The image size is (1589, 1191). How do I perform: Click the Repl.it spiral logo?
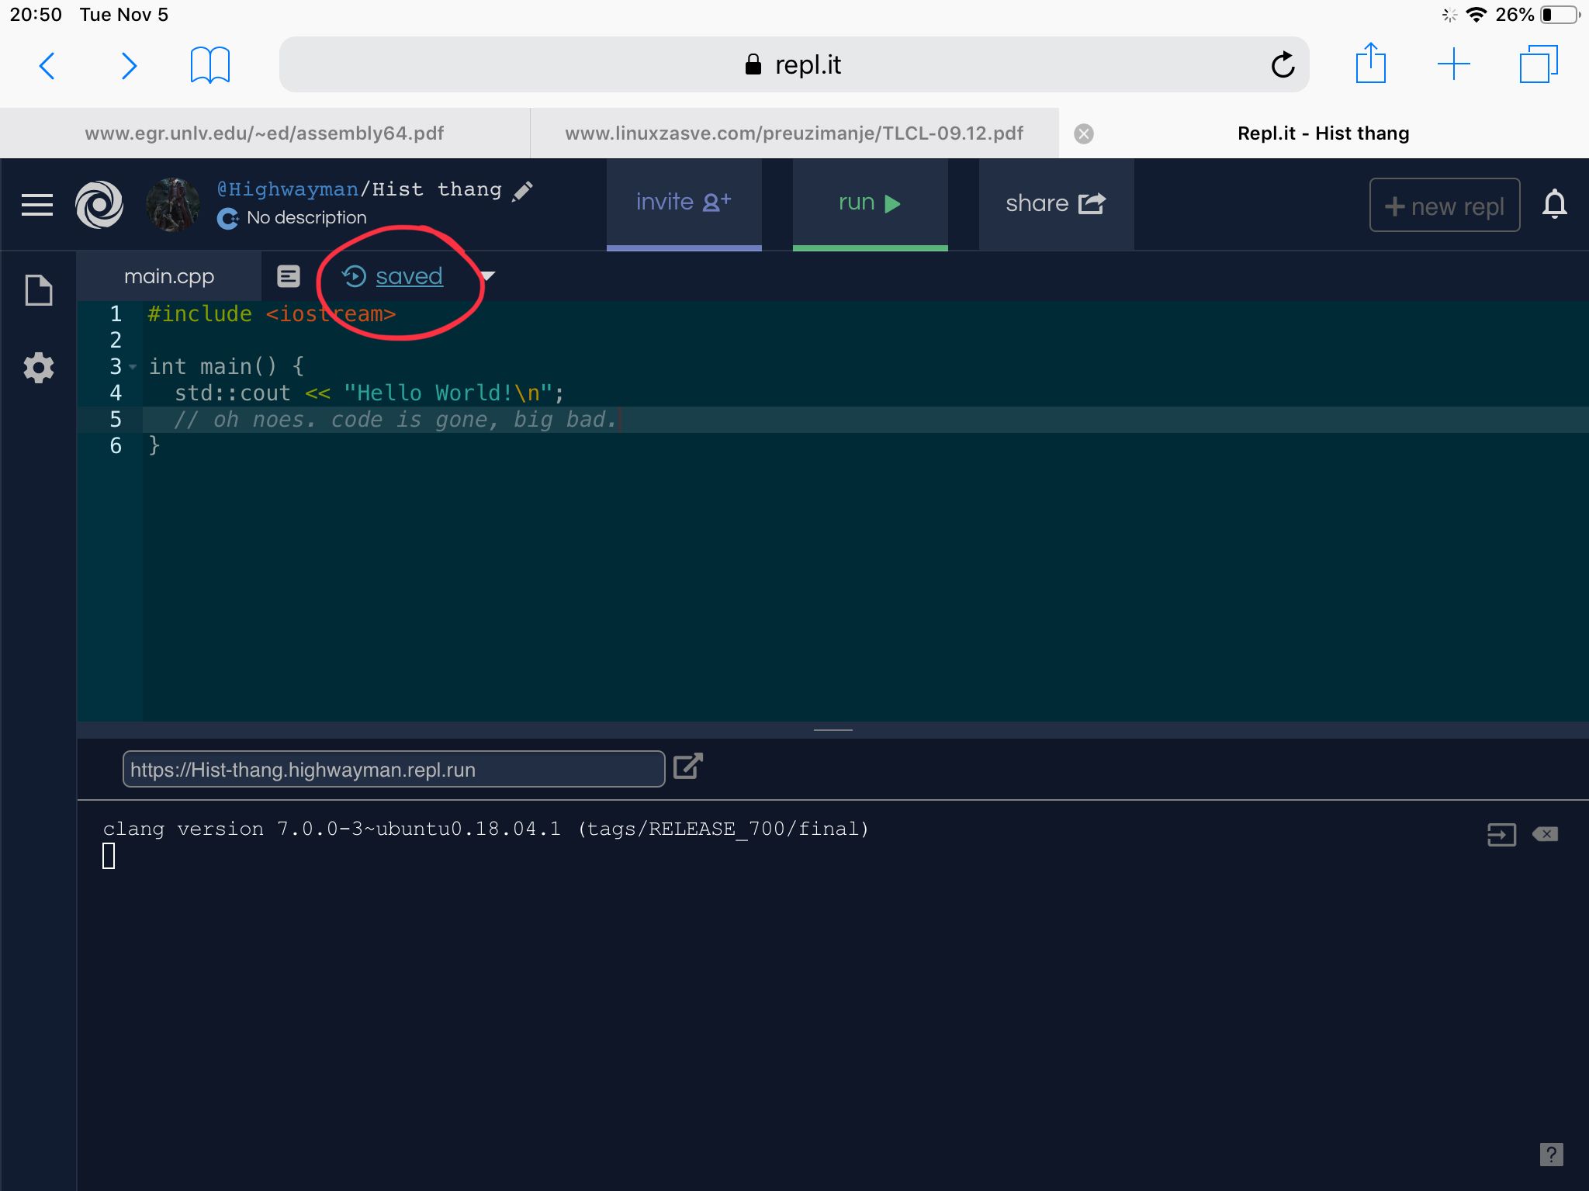pos(99,205)
